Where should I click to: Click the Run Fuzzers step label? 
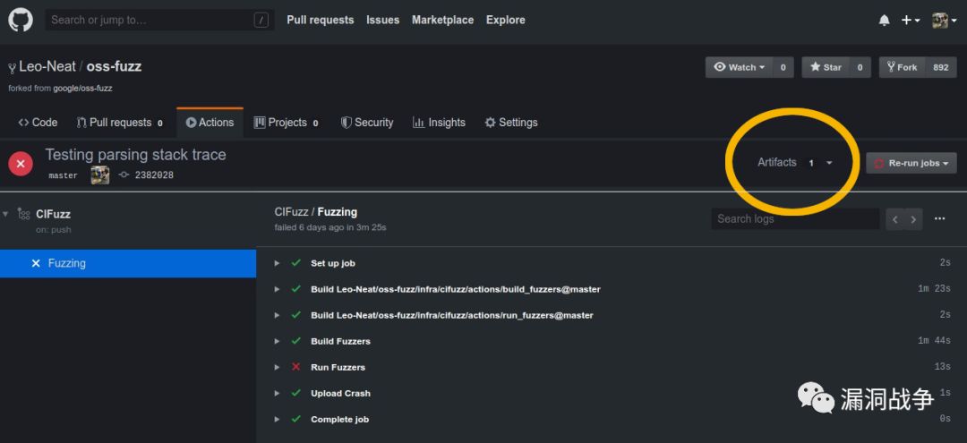point(338,367)
